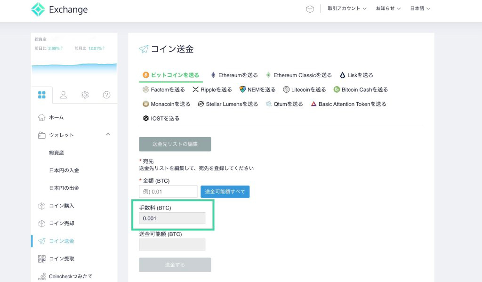The width and height of the screenshot is (482, 282).
Task: Click the Ethereum Classic icon
Action: [268, 75]
